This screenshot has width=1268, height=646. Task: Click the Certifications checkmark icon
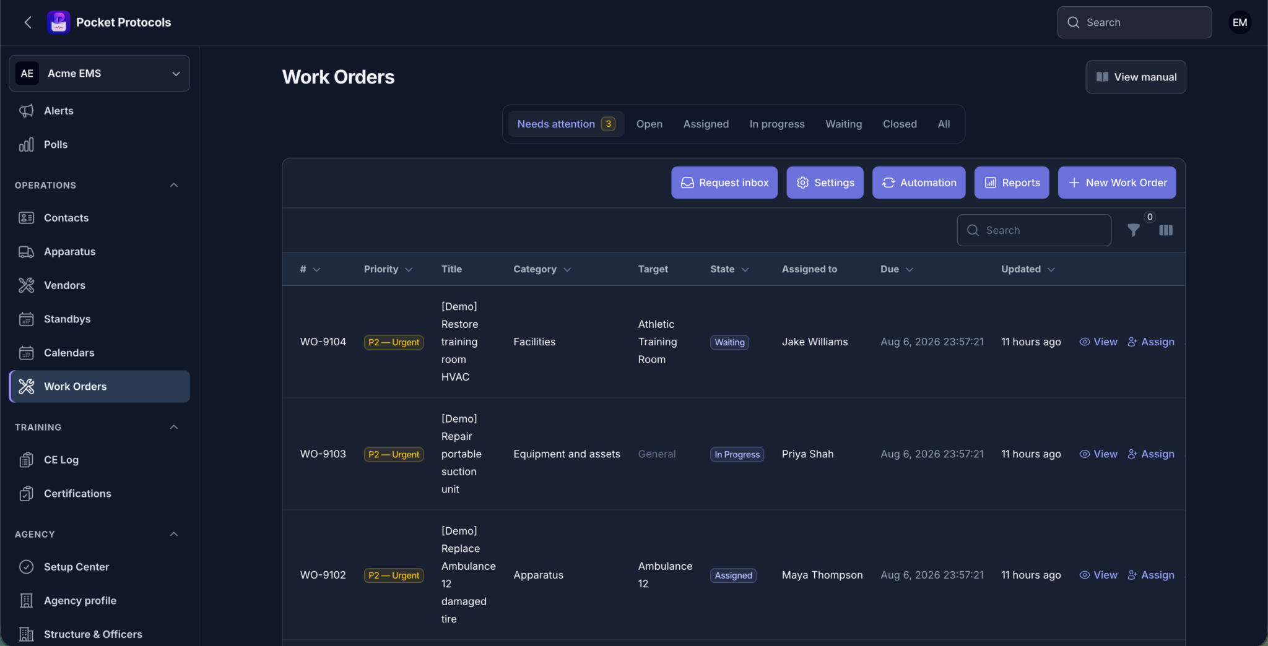point(26,494)
